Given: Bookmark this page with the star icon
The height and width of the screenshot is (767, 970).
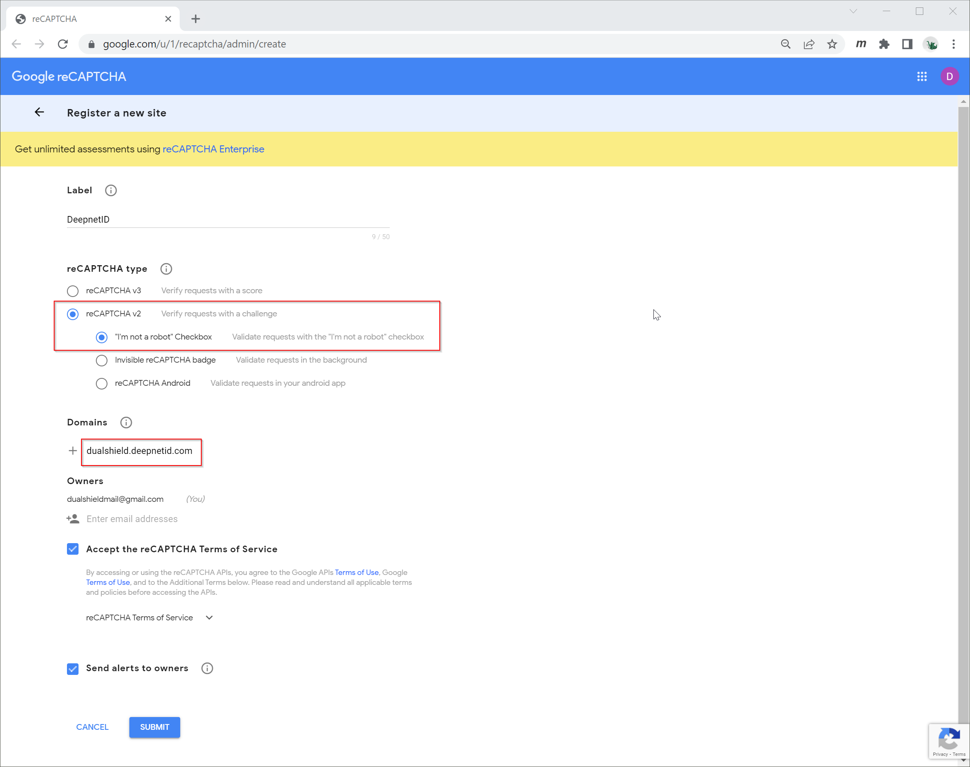Looking at the screenshot, I should click(x=832, y=44).
